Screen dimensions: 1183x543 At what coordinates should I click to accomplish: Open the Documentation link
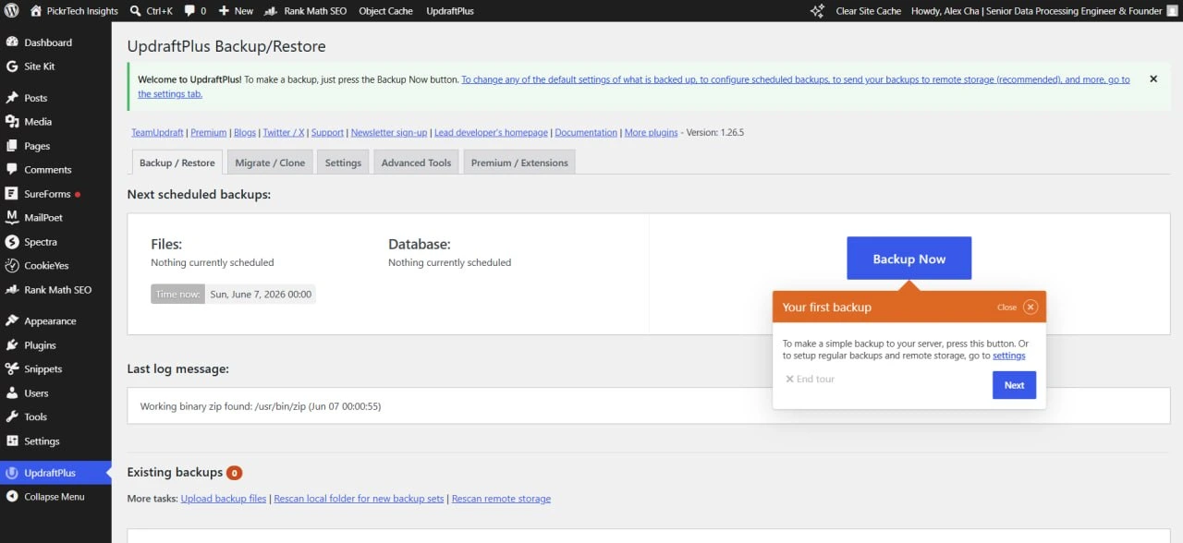[x=586, y=133]
